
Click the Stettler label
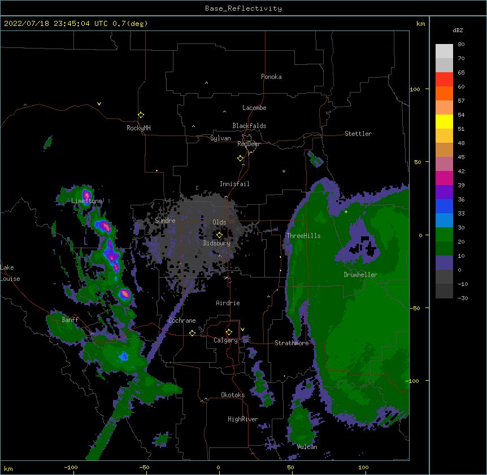pos(358,134)
